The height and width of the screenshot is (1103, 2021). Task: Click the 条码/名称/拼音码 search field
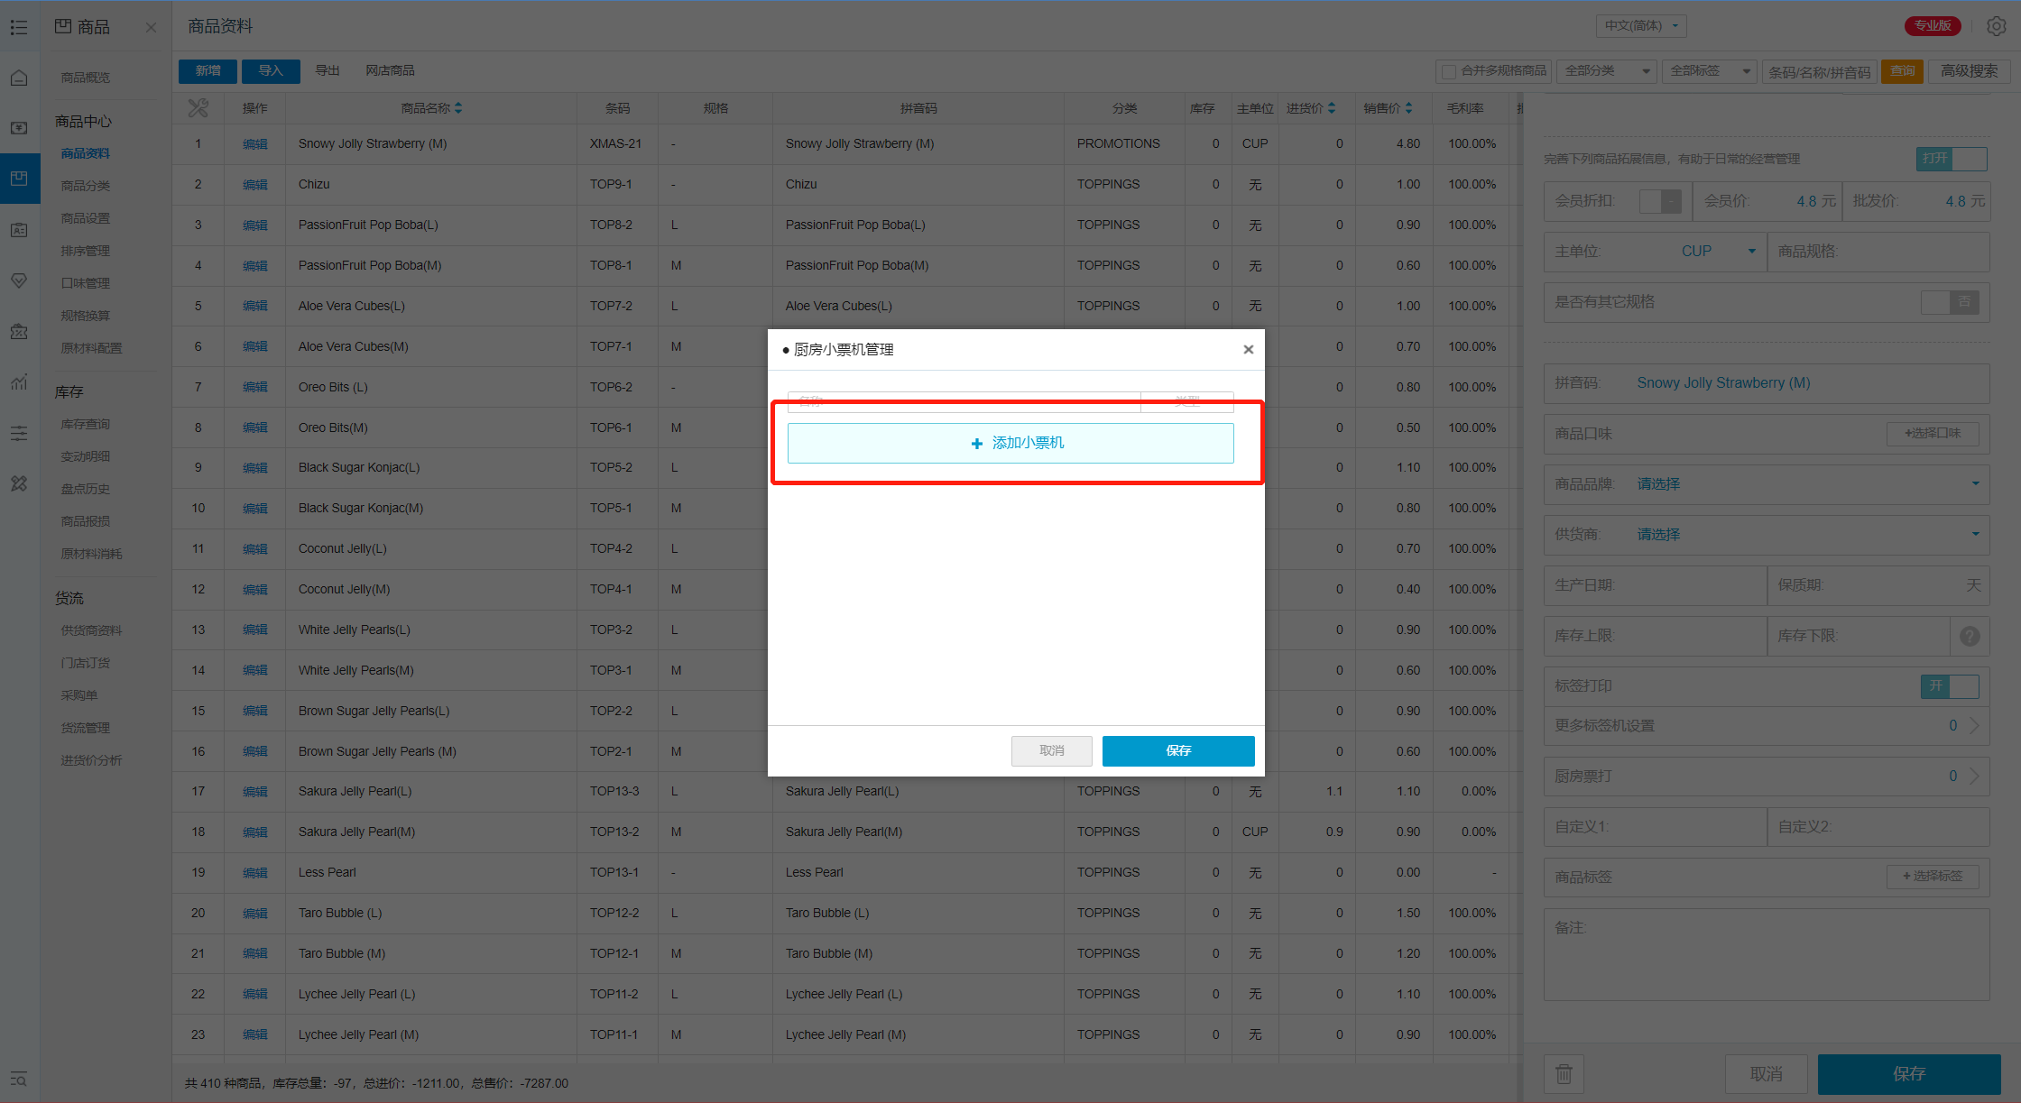pos(1819,71)
